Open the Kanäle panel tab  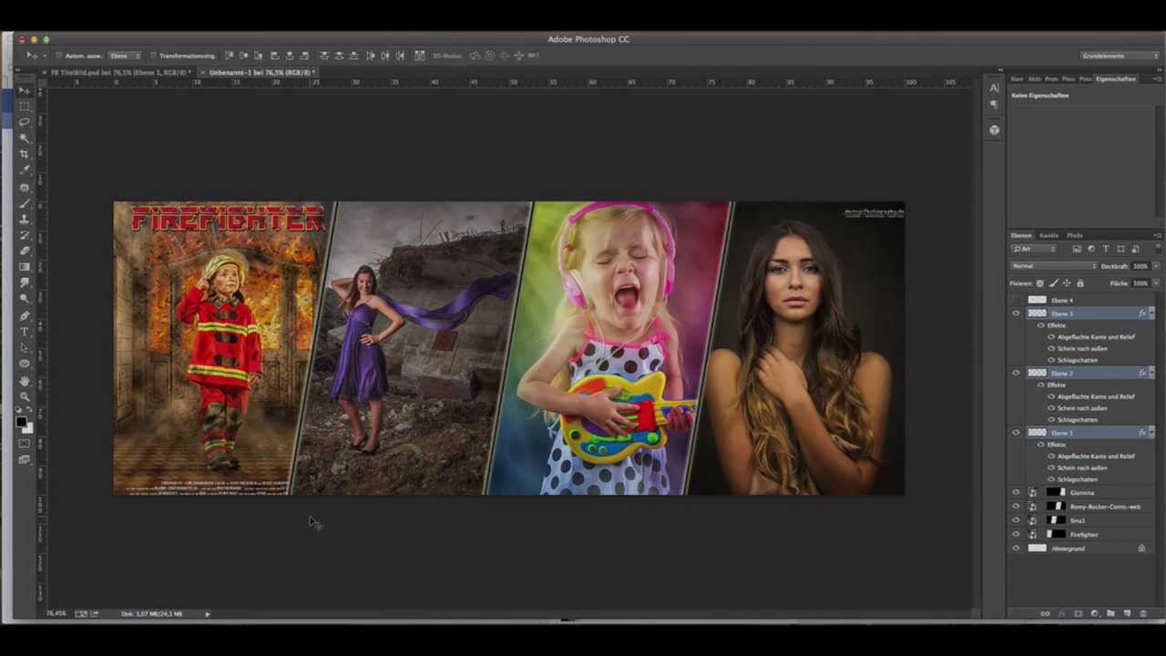click(1049, 235)
